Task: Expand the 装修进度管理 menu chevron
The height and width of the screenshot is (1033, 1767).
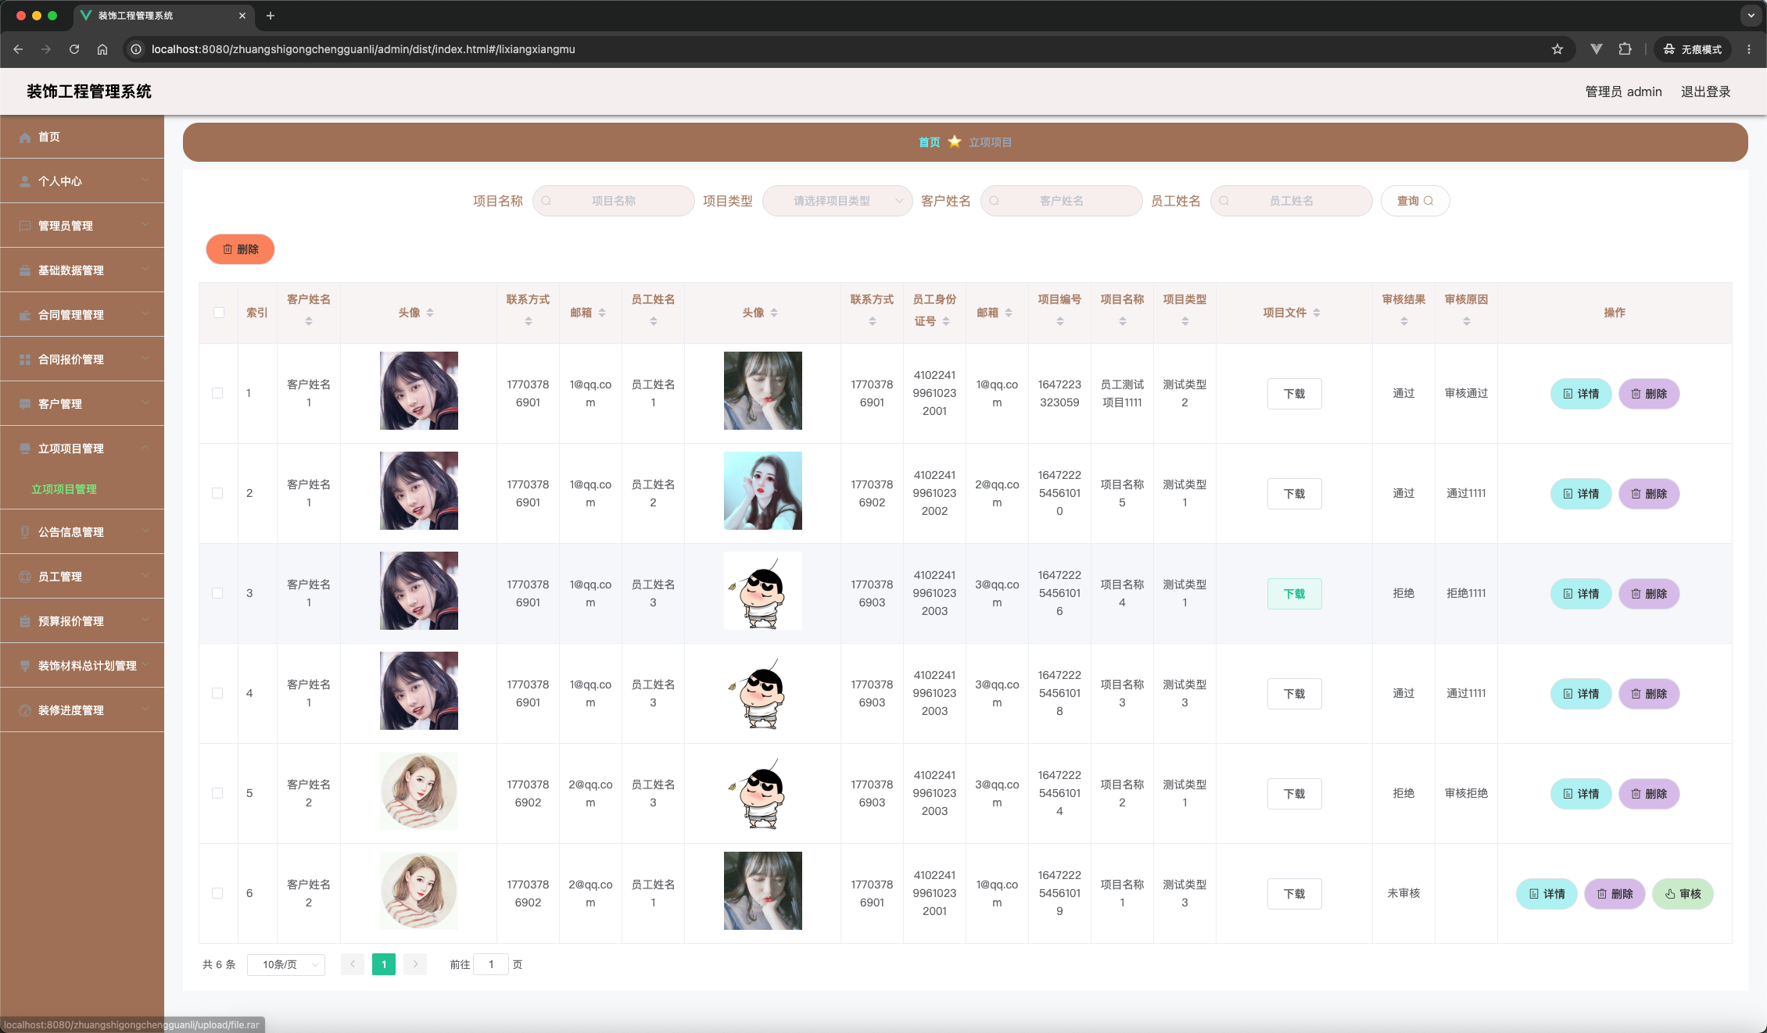Action: click(145, 710)
